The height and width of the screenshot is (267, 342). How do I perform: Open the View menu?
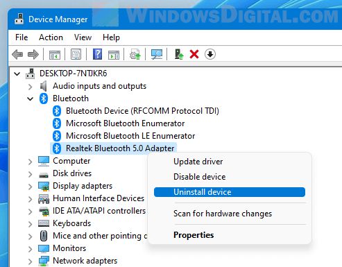pos(83,37)
